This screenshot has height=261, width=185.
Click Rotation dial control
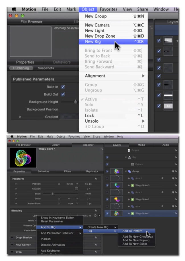76,189
